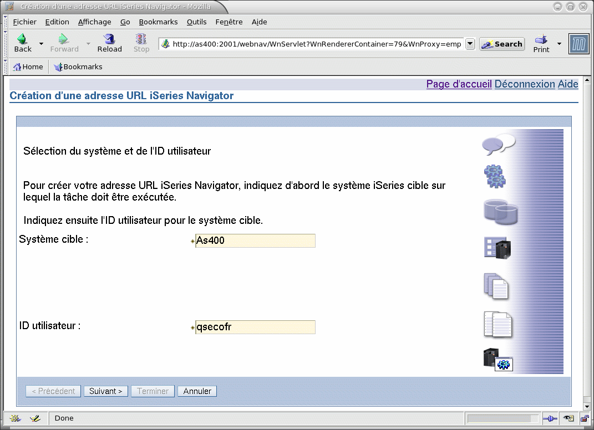Click the online/offline connection status icon
The image size is (594, 430).
click(x=550, y=418)
